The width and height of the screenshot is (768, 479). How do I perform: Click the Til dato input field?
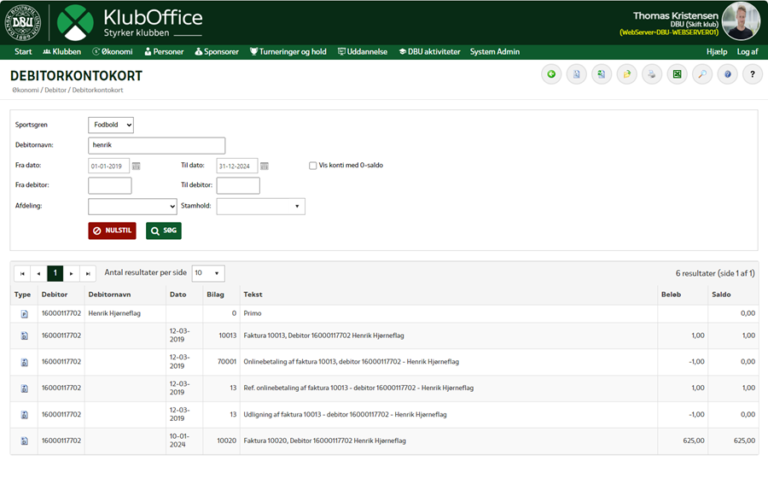237,166
